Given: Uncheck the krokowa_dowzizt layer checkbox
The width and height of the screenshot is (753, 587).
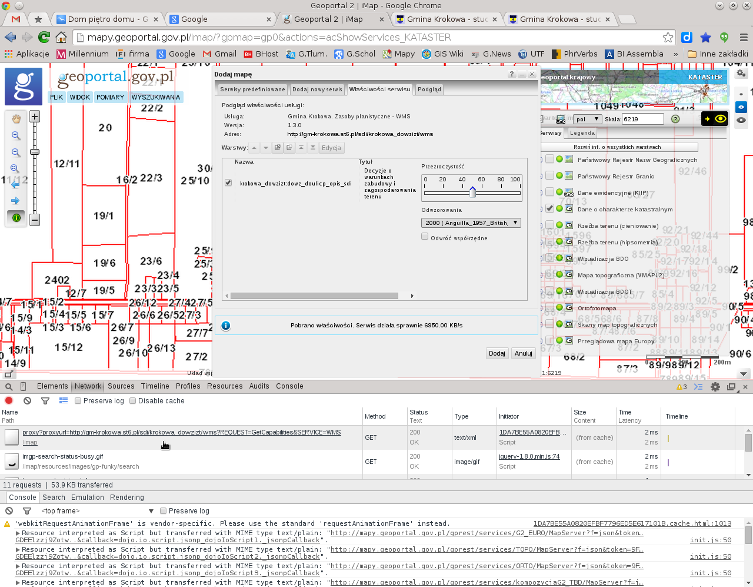Looking at the screenshot, I should coord(228,183).
